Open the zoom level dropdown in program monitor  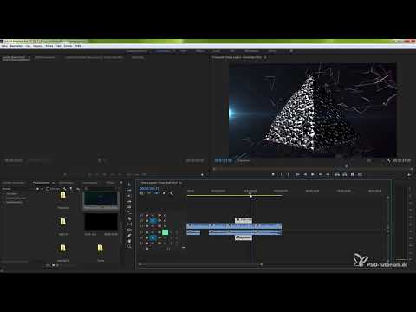tap(244, 160)
